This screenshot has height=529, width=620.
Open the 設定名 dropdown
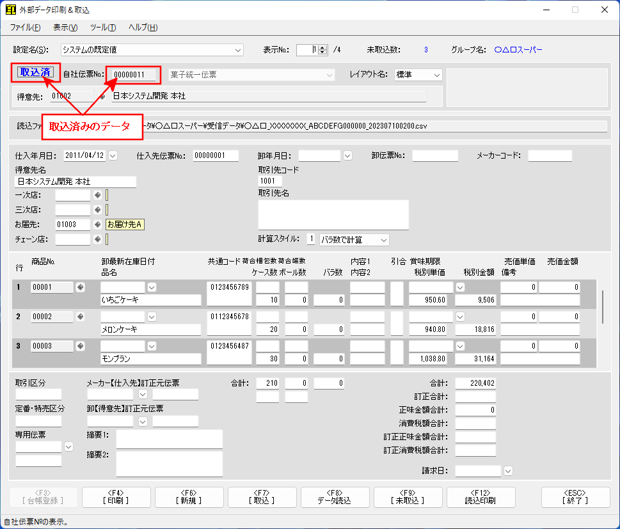(x=237, y=50)
